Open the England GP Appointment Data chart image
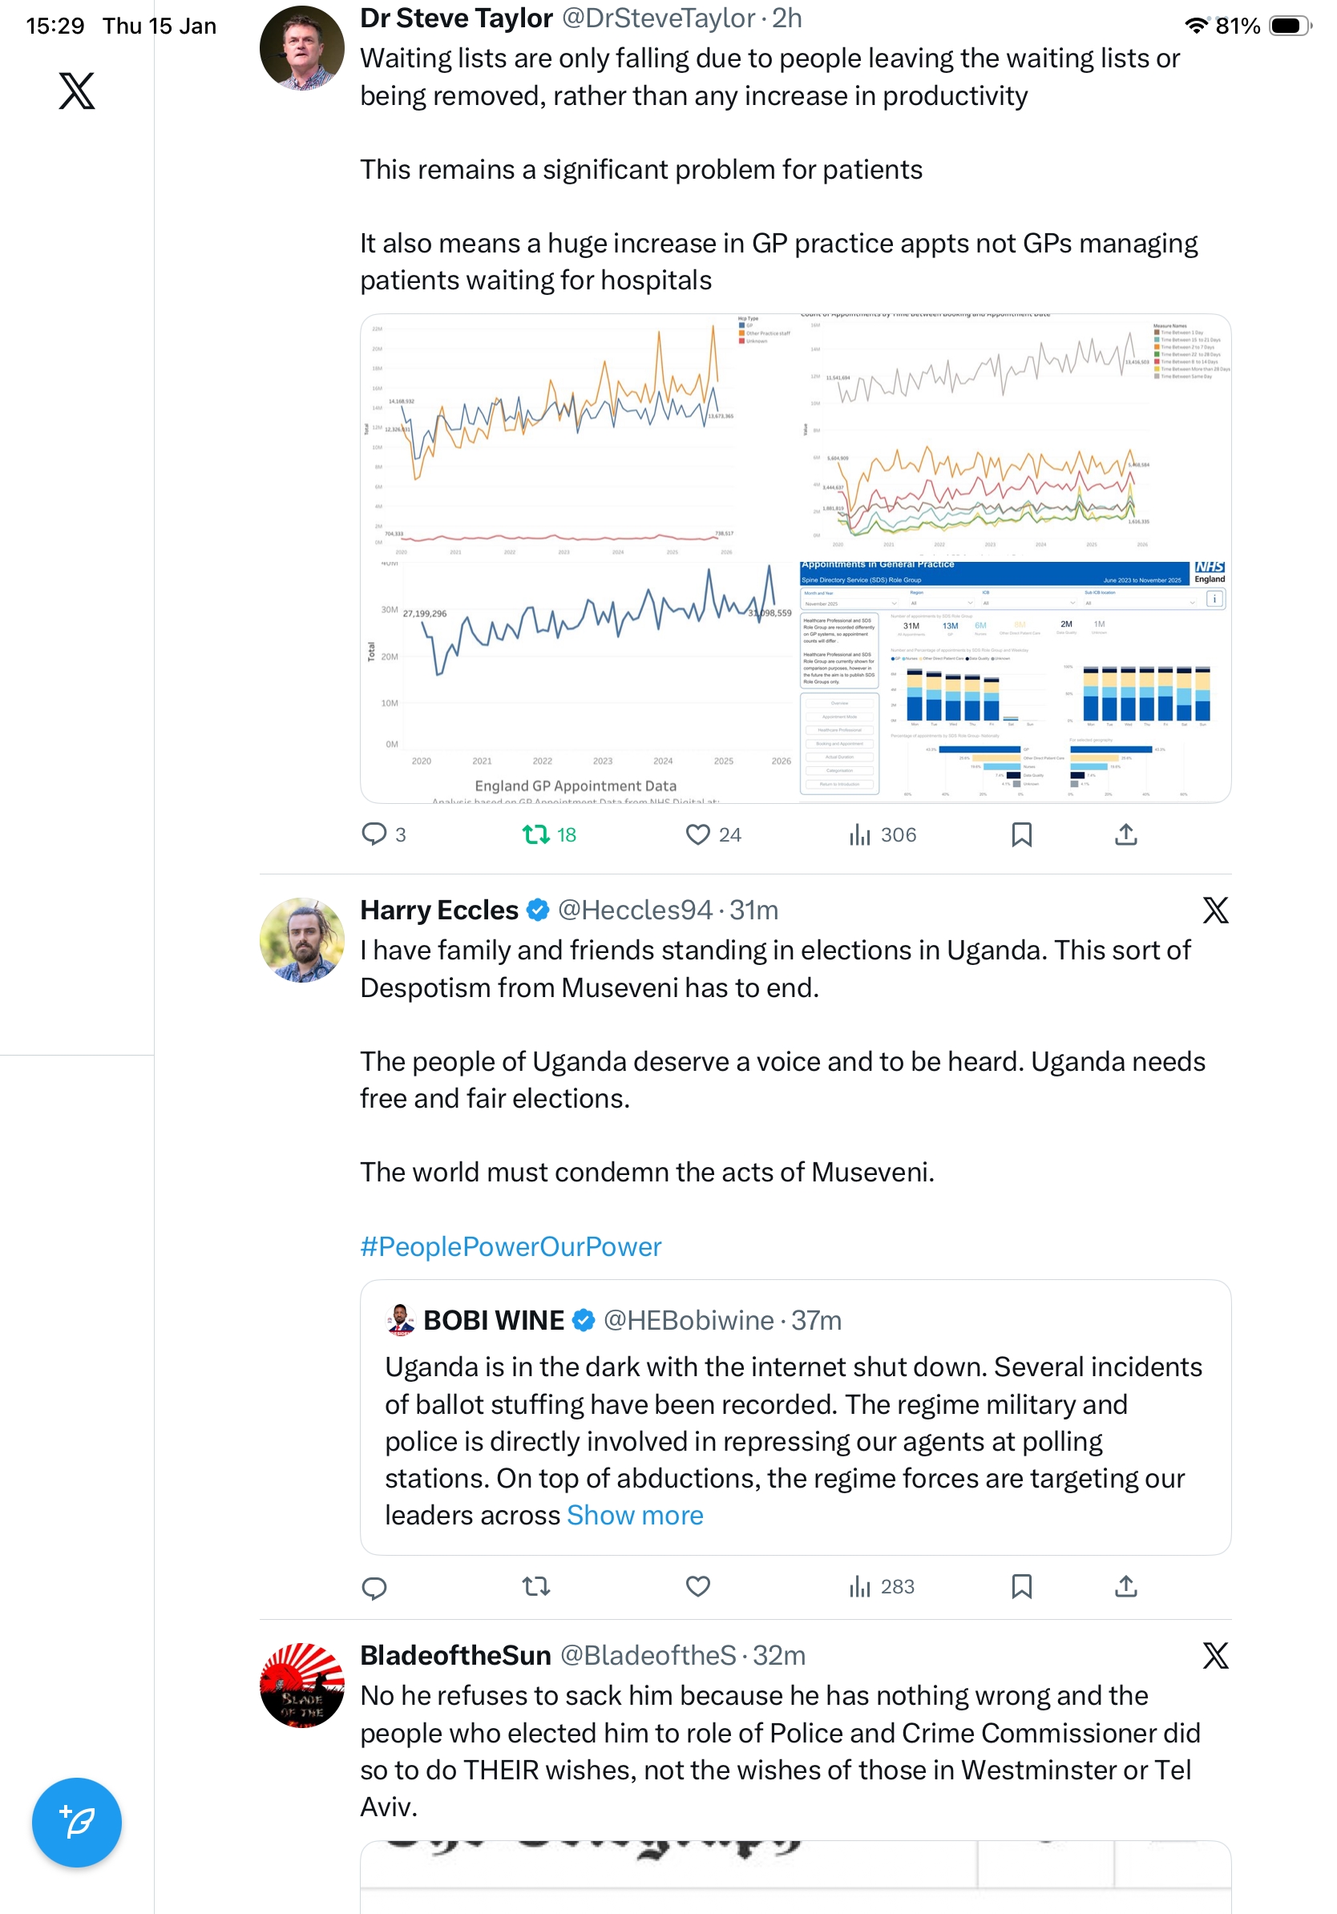The width and height of the screenshot is (1337, 1914). [x=579, y=682]
